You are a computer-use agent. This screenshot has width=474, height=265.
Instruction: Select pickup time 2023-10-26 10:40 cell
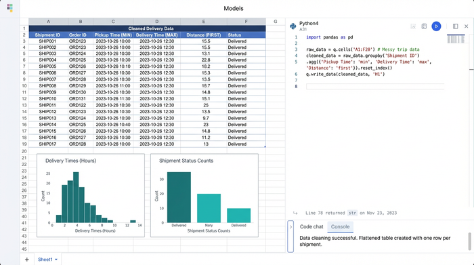tap(113, 125)
